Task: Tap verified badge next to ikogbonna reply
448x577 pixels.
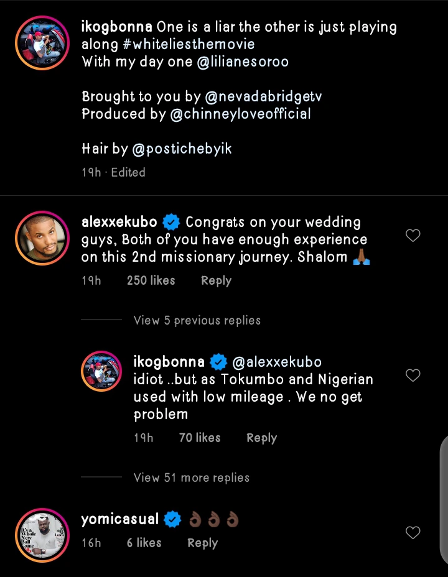Action: pyautogui.click(x=218, y=362)
